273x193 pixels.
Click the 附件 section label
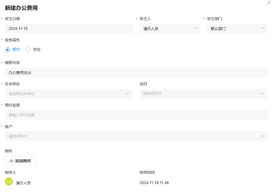pos(9,151)
